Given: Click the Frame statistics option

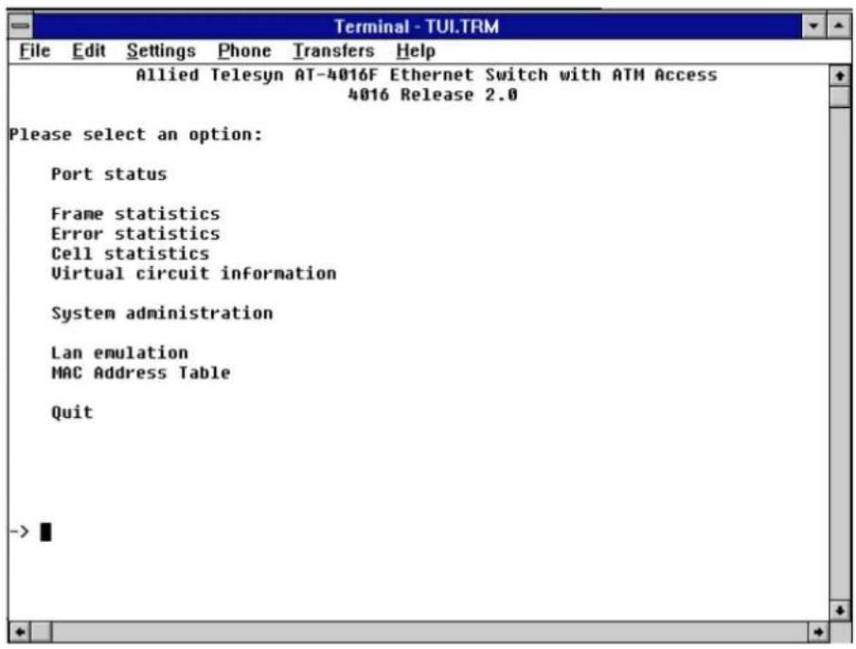Looking at the screenshot, I should 135,213.
